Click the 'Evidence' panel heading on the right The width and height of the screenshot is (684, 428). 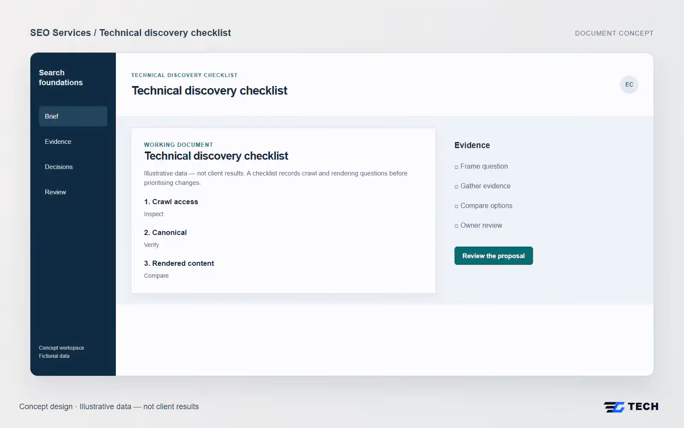click(x=472, y=145)
